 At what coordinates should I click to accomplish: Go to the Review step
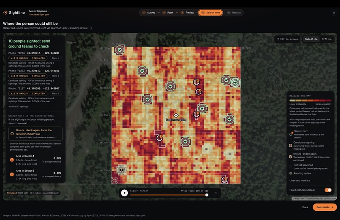187,13
